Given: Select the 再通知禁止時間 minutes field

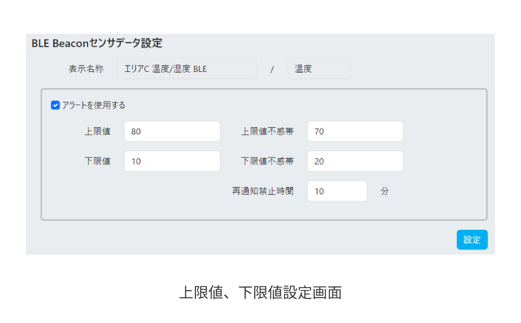Looking at the screenshot, I should coord(337,191).
